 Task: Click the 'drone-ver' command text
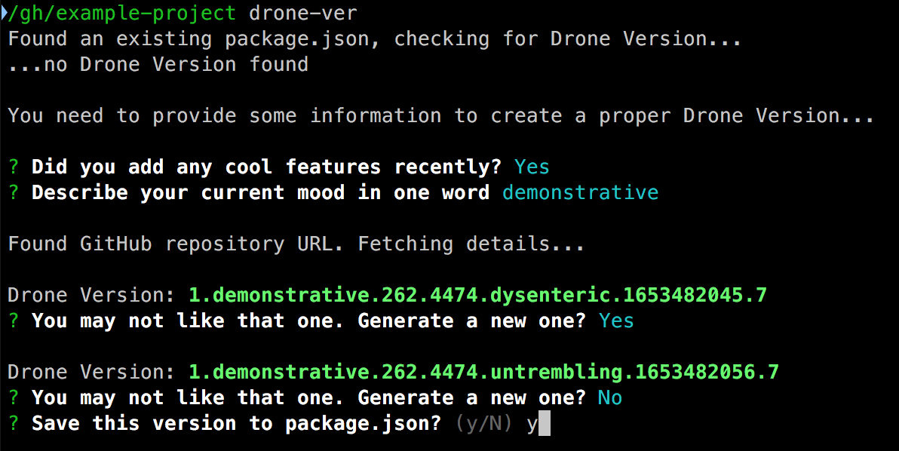click(302, 13)
